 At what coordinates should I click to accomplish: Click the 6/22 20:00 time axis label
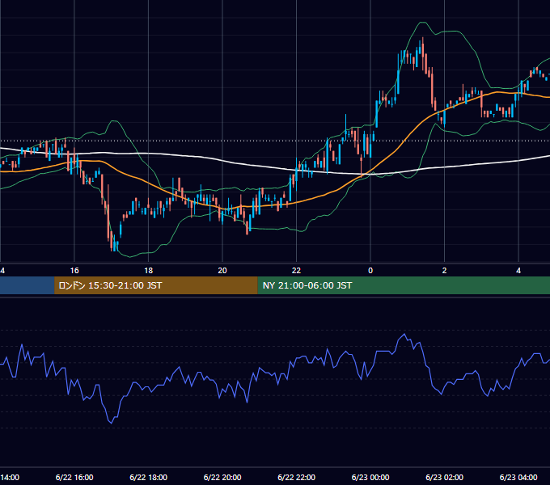pyautogui.click(x=222, y=477)
